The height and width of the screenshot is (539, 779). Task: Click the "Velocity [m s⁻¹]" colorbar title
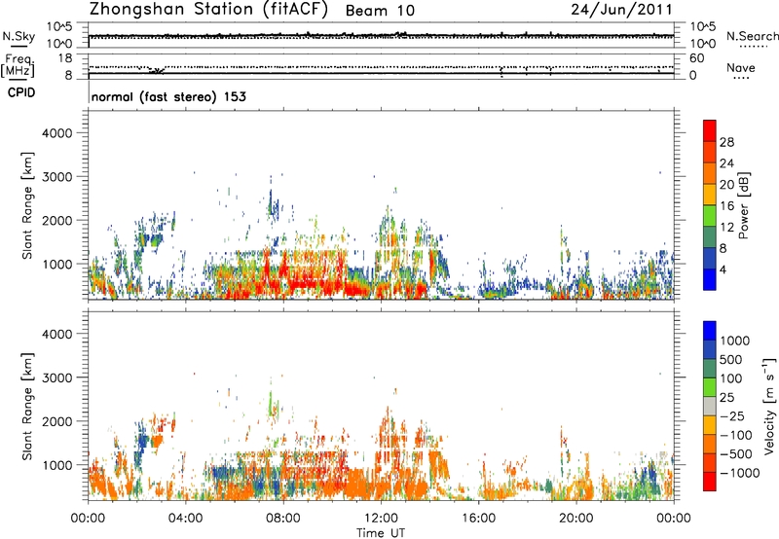769,406
